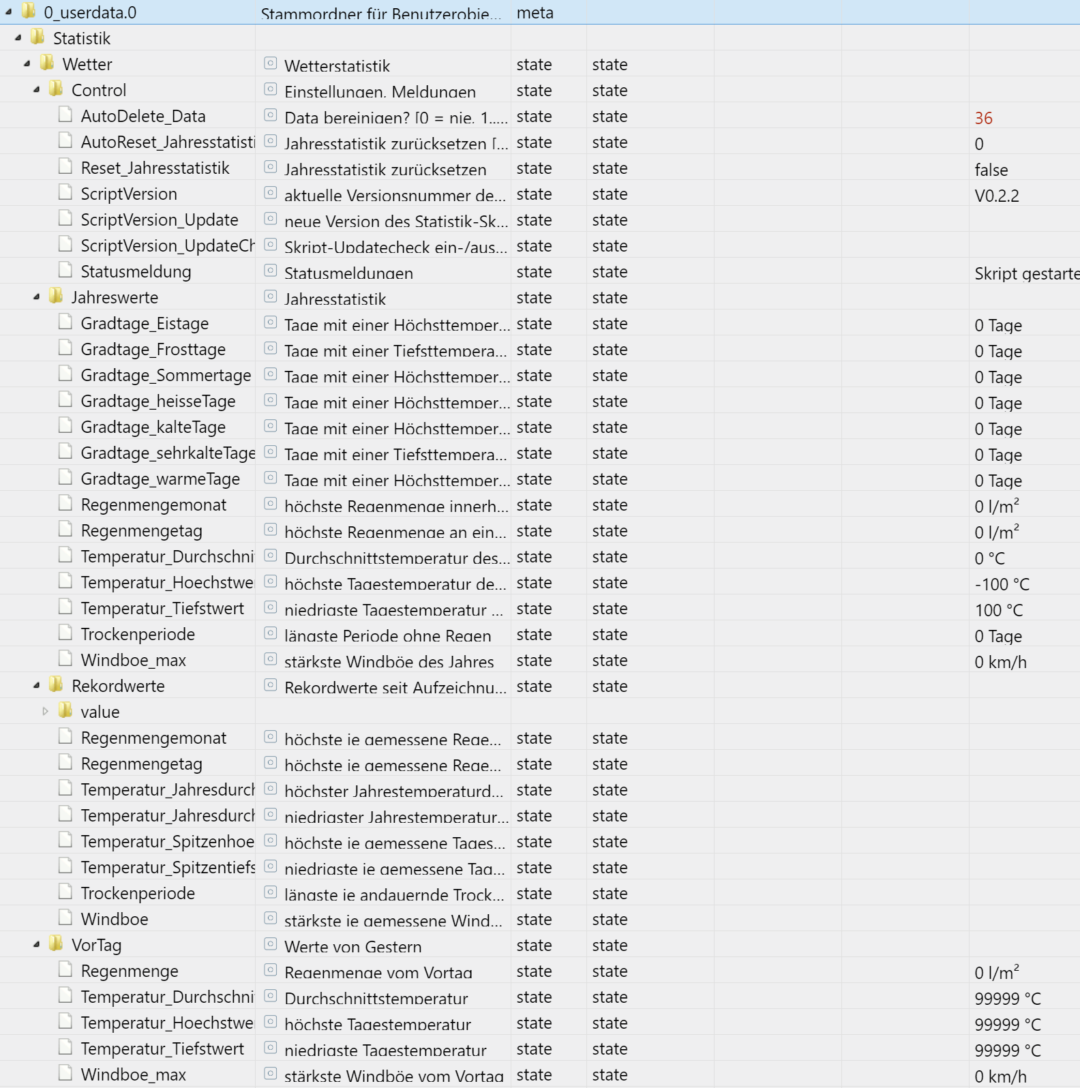Image resolution: width=1080 pixels, height=1088 pixels.
Task: Click the role icon beside Regenmenge vom Vortag
Action: 271,970
